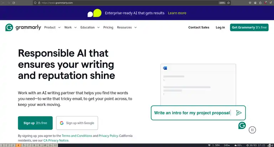Click the Sign up It's free button
This screenshot has width=274, height=147.
(x=35, y=123)
